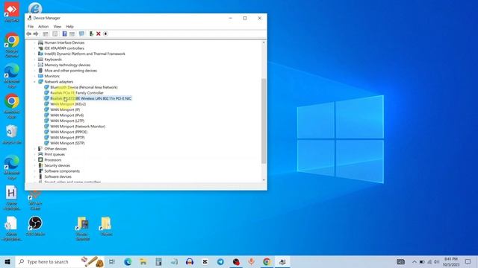Select the Recycle Bin desktop icon
The height and width of the screenshot is (268, 478).
click(x=12, y=134)
